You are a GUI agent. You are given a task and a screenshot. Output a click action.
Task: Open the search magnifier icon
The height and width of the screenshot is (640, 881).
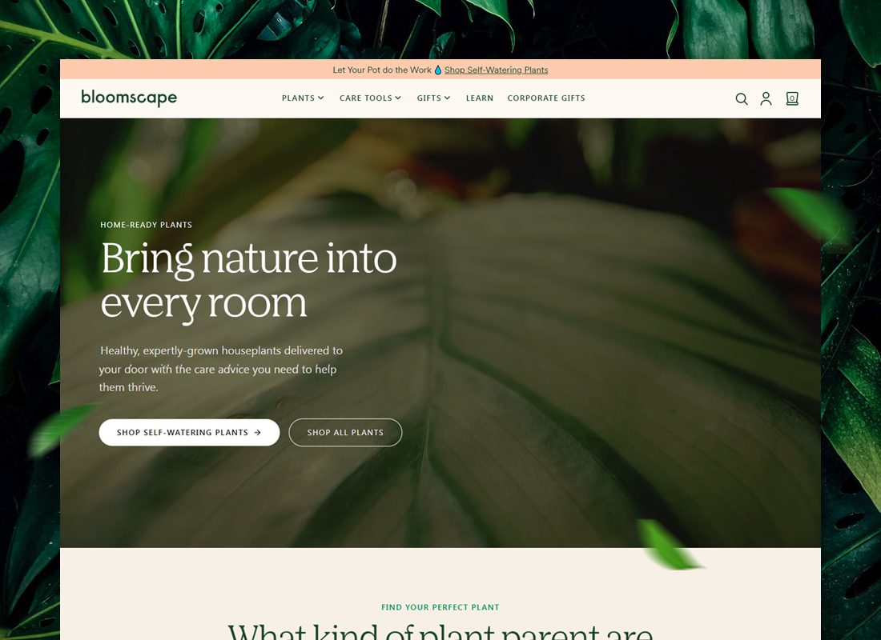[x=742, y=99]
